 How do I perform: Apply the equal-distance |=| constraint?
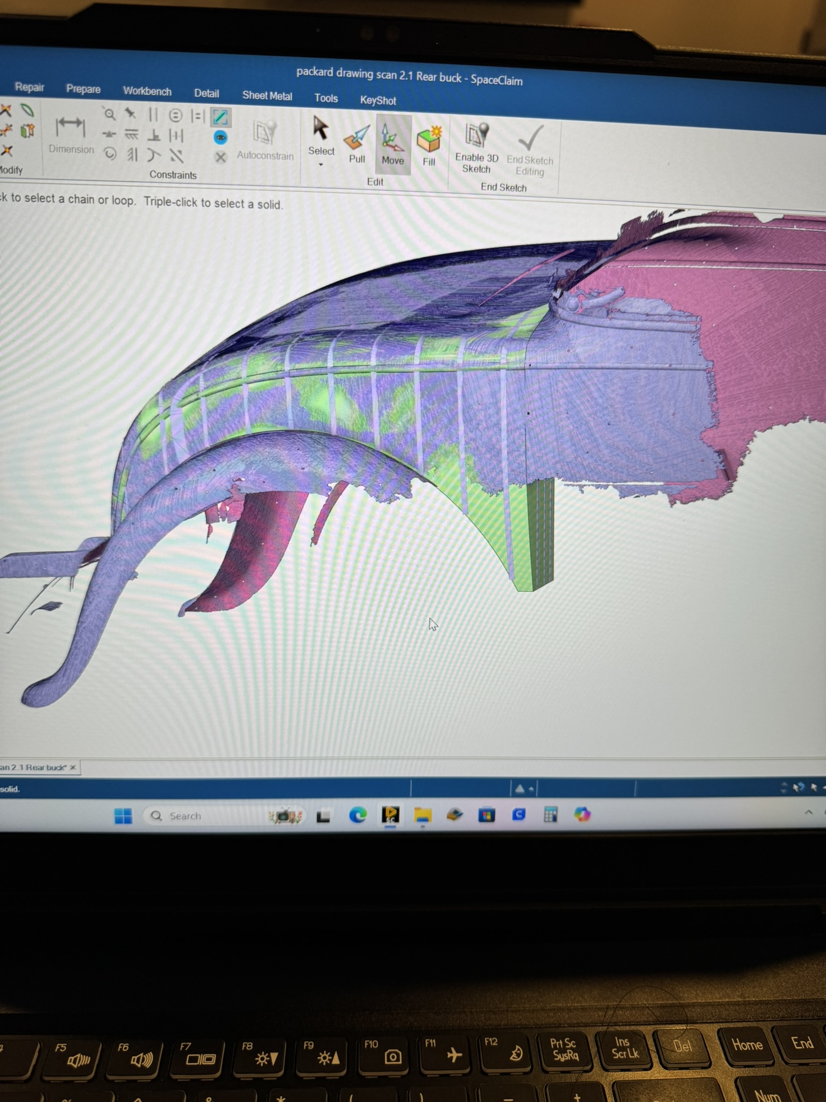point(198,116)
